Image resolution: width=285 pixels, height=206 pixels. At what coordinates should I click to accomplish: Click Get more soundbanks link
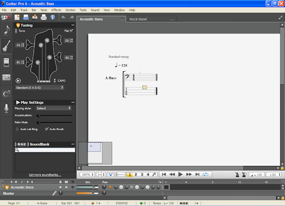point(45,175)
